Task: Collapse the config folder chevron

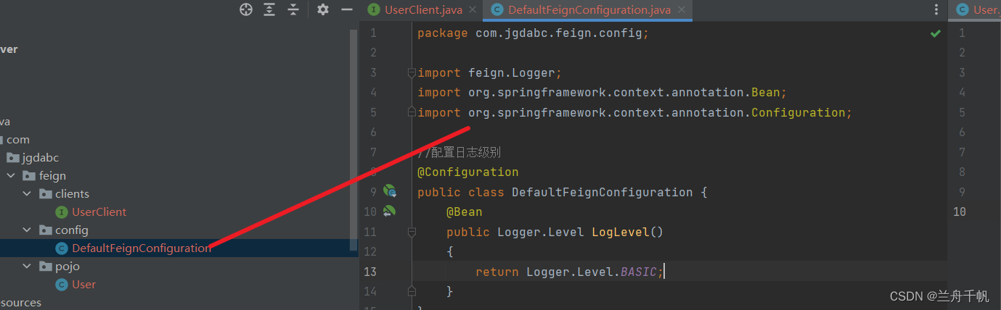Action: tap(27, 230)
